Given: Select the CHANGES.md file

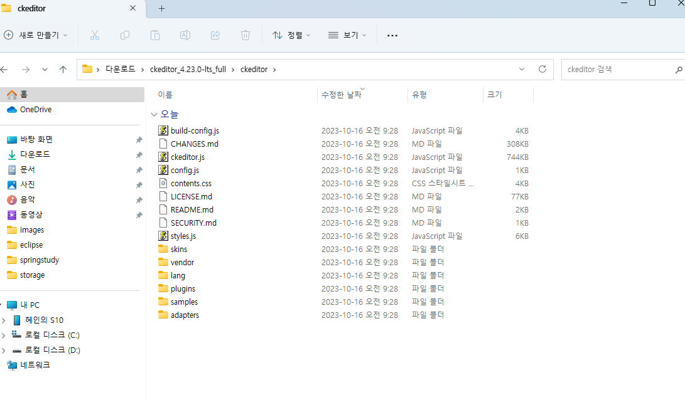Looking at the screenshot, I should pos(195,144).
